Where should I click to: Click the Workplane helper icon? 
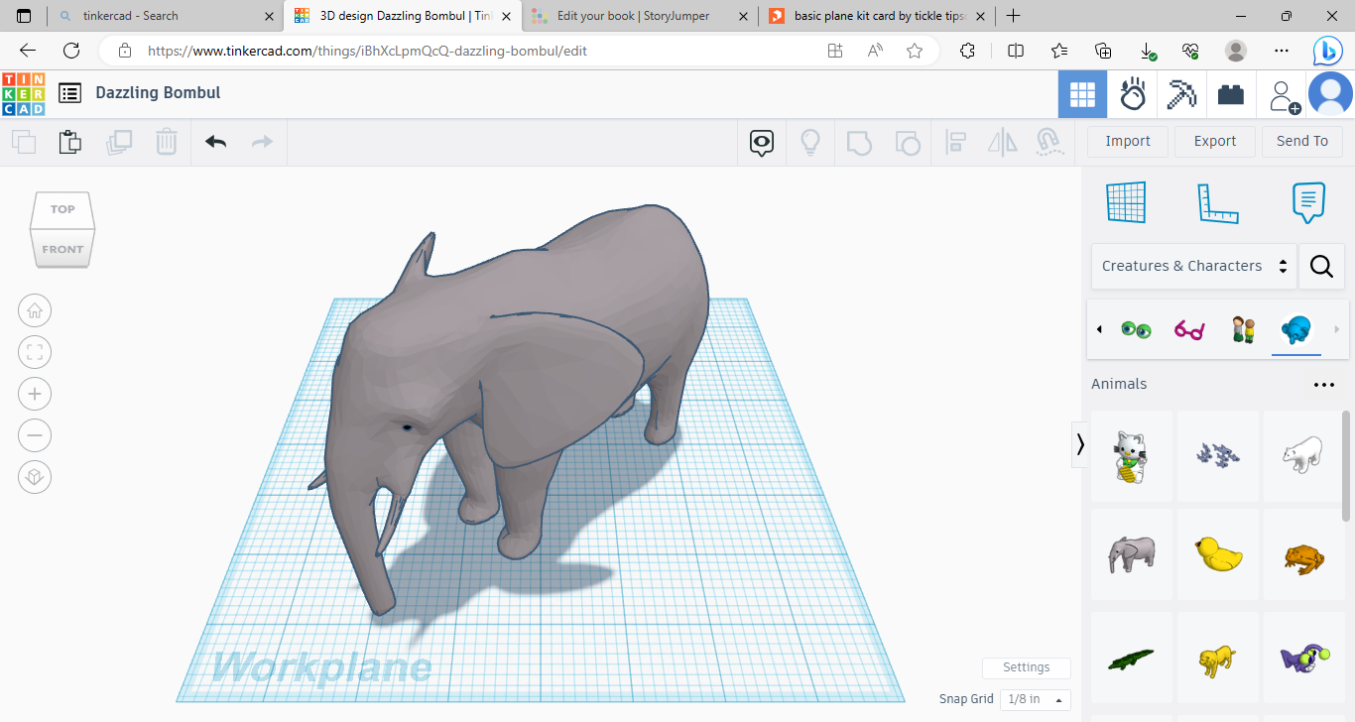point(1126,202)
